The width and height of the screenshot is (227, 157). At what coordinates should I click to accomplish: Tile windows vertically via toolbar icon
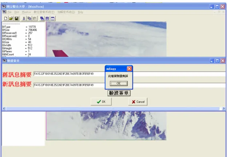pos(53,19)
